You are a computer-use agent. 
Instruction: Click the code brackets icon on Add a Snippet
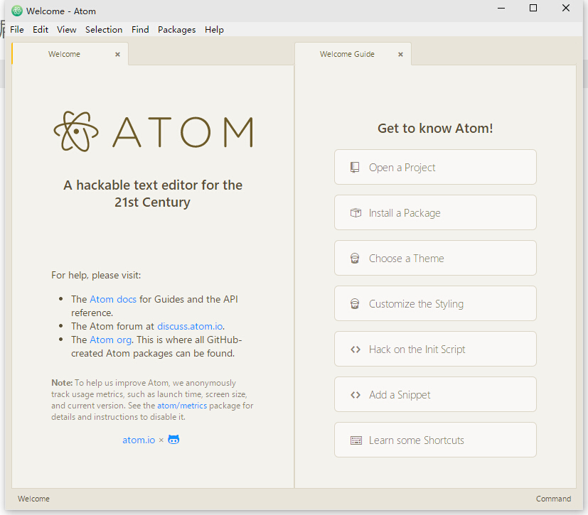click(355, 394)
